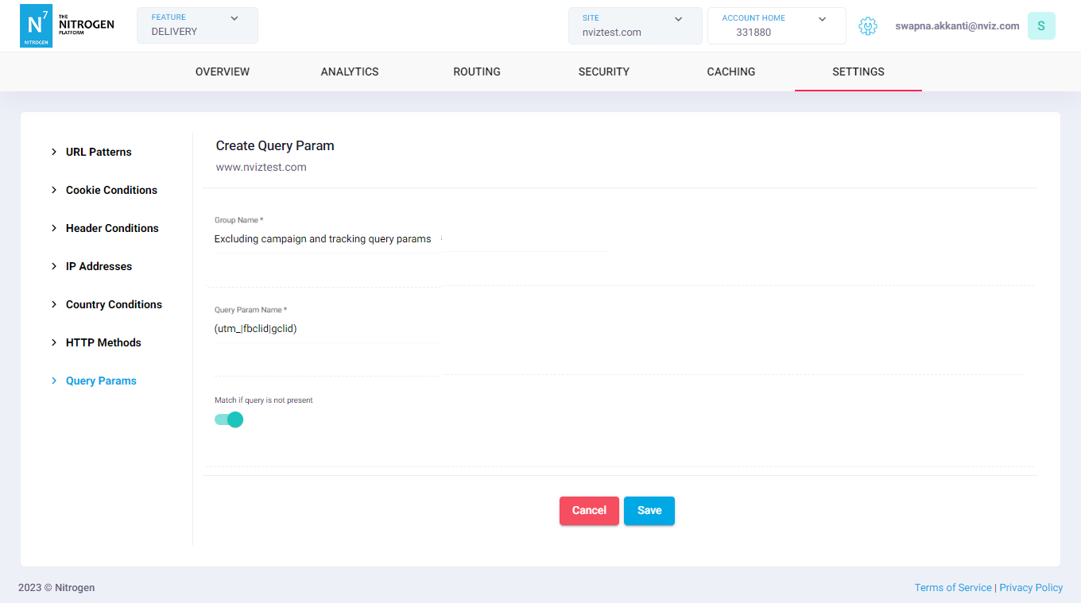Expand the Account Home dropdown
Image resolution: width=1081 pixels, height=603 pixels.
pyautogui.click(x=776, y=25)
